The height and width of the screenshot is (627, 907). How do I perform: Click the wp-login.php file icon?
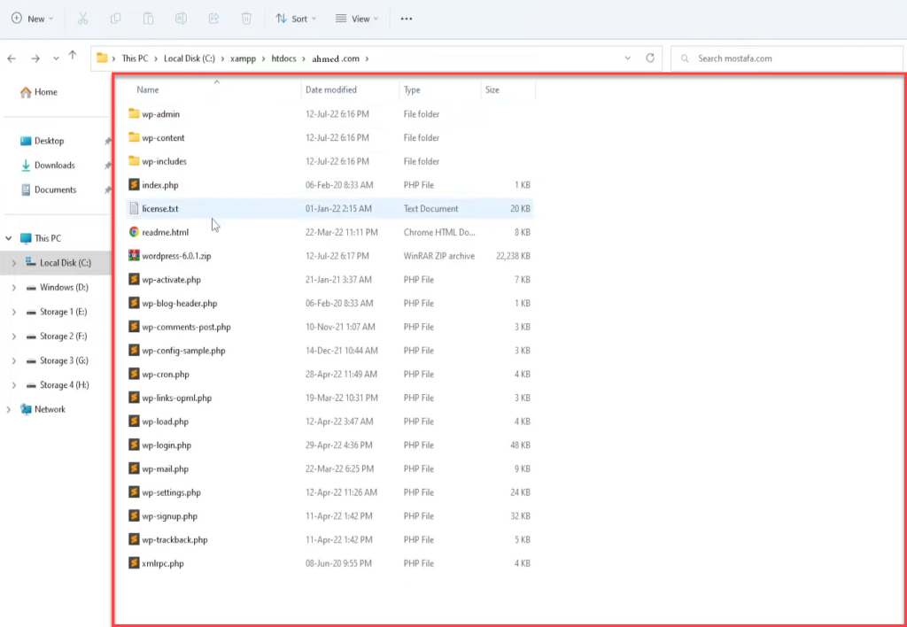coord(135,445)
